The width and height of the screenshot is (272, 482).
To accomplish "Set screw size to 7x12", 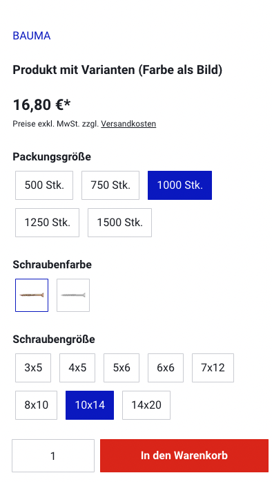I will [x=213, y=368].
